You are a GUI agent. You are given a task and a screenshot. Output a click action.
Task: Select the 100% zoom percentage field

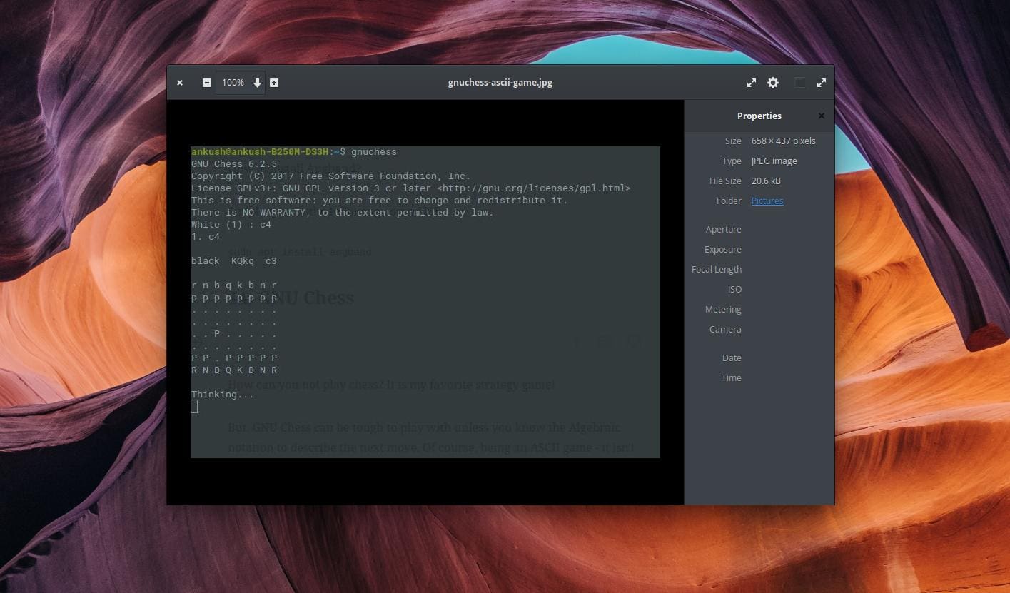(233, 82)
